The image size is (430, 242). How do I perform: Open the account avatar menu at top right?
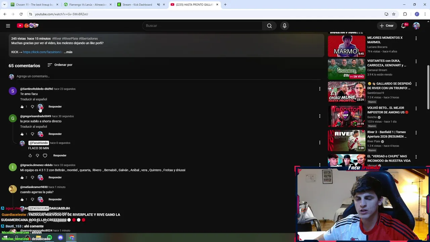416,26
